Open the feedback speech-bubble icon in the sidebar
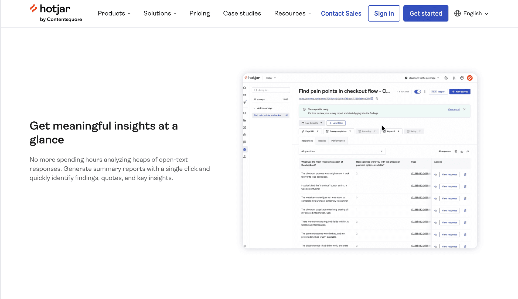The height and width of the screenshot is (299, 518). [x=245, y=142]
